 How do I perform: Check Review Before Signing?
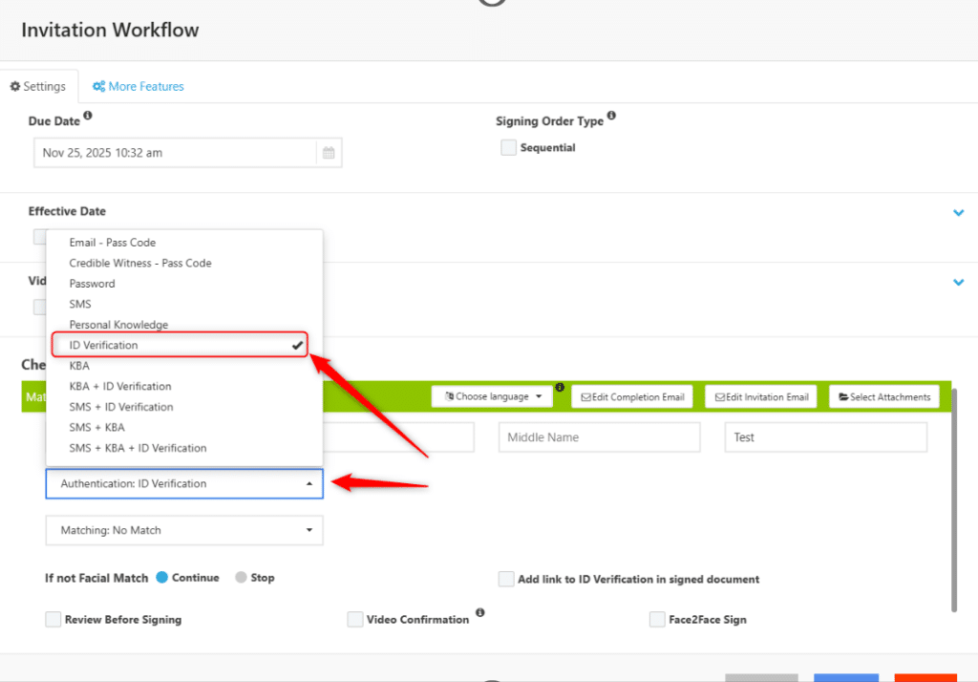pos(53,619)
